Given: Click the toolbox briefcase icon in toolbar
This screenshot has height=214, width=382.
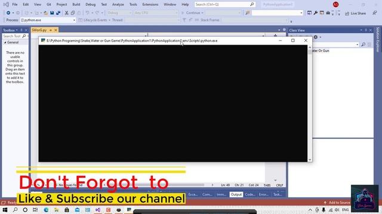Looking at the screenshot, I should pyautogui.click(x=328, y=13).
